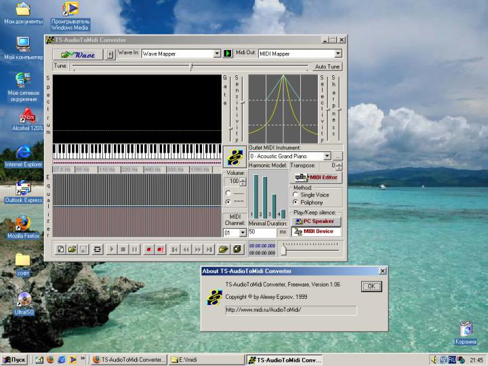The width and height of the screenshot is (488, 366).
Task: Expand the Outlet MIDI Instrument list
Action: coord(327,157)
